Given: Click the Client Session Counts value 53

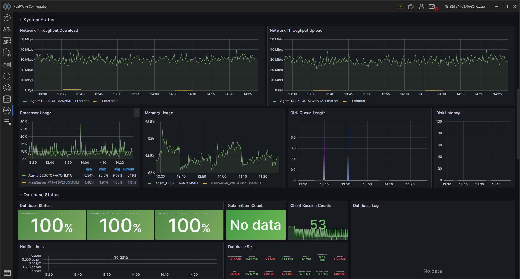Looking at the screenshot, I should click(x=318, y=225).
